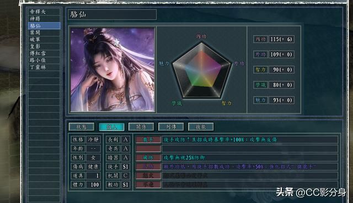Click the C grade next to 機關
Viewport: 353px width, 203px height.
point(126,175)
